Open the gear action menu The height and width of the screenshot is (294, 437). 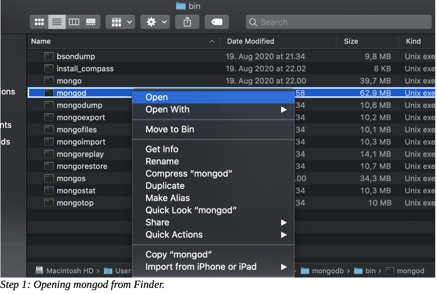pos(155,22)
